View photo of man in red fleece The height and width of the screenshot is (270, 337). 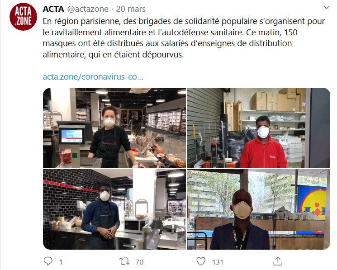coord(259,128)
